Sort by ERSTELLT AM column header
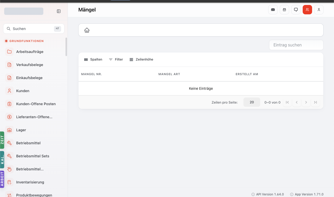Screen dimensions: 334x197 click(247, 74)
